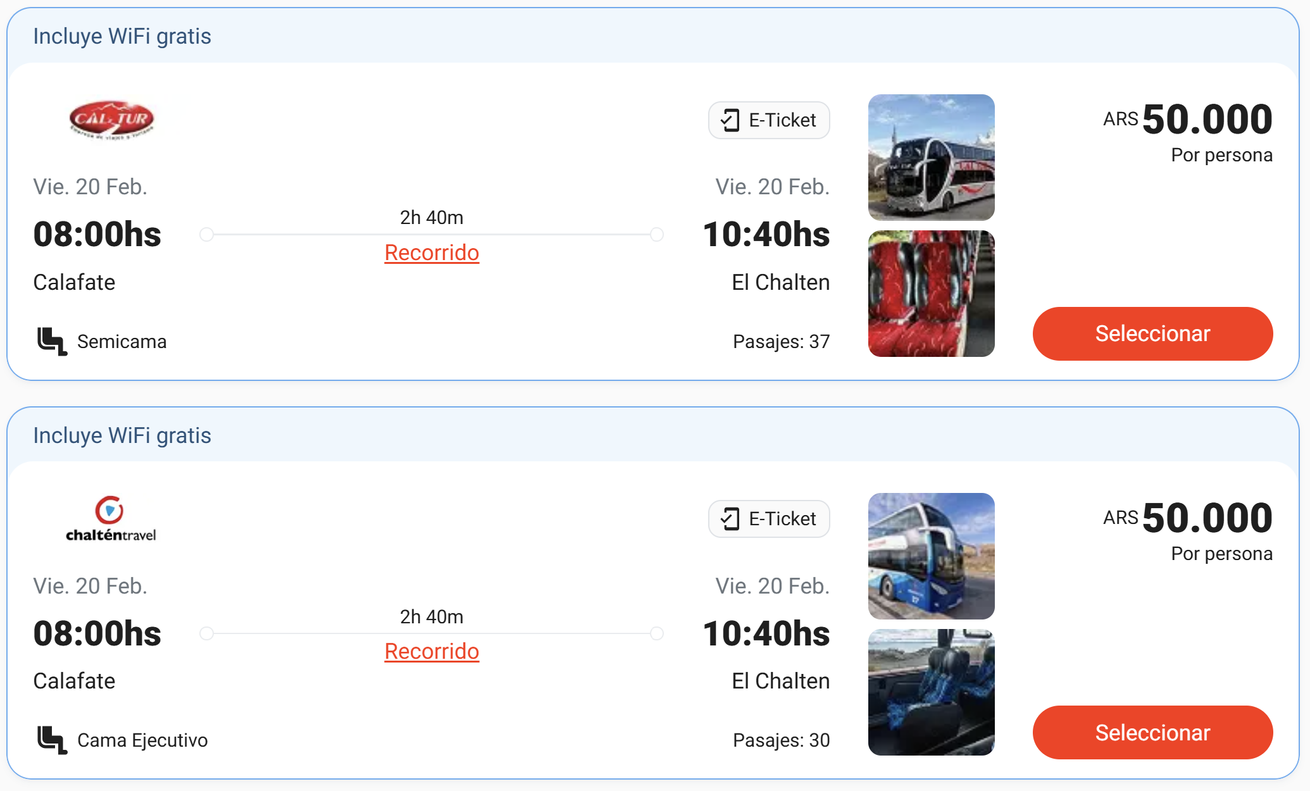Open Recorrido link for the Cal Tur trip
The height and width of the screenshot is (791, 1310).
point(432,253)
